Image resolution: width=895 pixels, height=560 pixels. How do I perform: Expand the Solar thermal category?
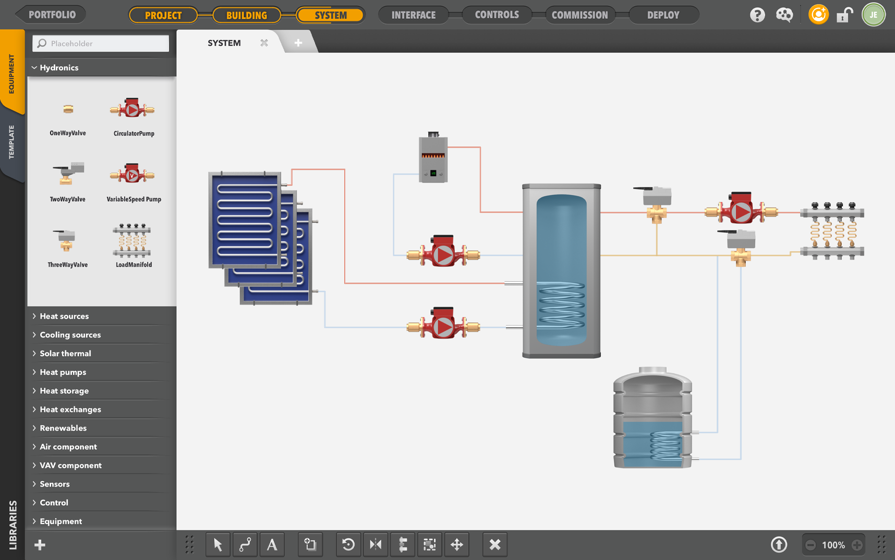(x=65, y=354)
